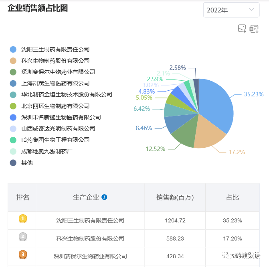Click 沈阳三生制药有限责任公司 in the table row
Screen dimensions: 269x267
[x=90, y=220]
